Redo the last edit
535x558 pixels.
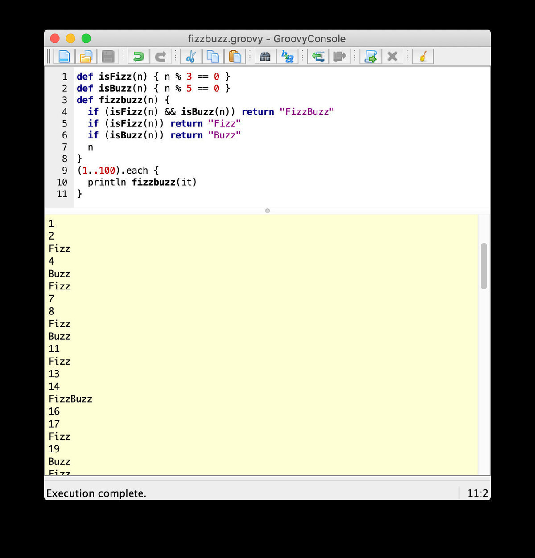pyautogui.click(x=160, y=57)
